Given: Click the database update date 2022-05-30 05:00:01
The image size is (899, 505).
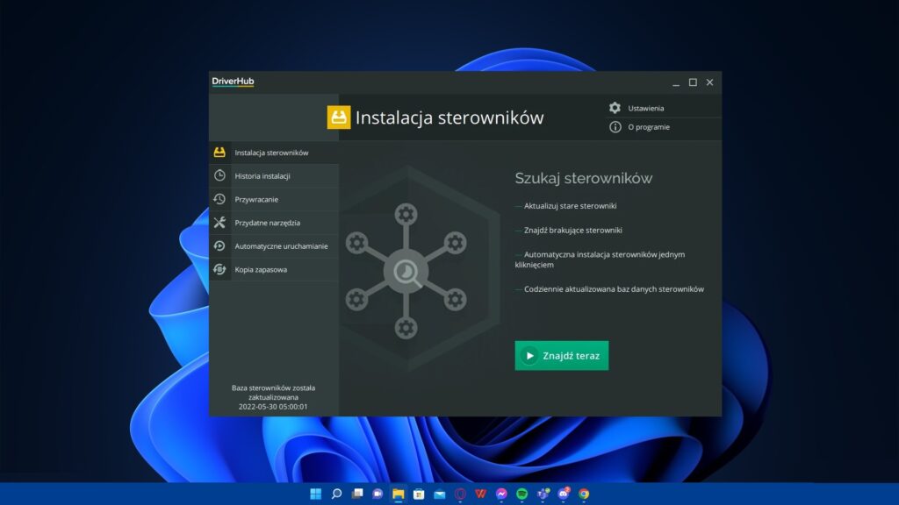Looking at the screenshot, I should 273,407.
